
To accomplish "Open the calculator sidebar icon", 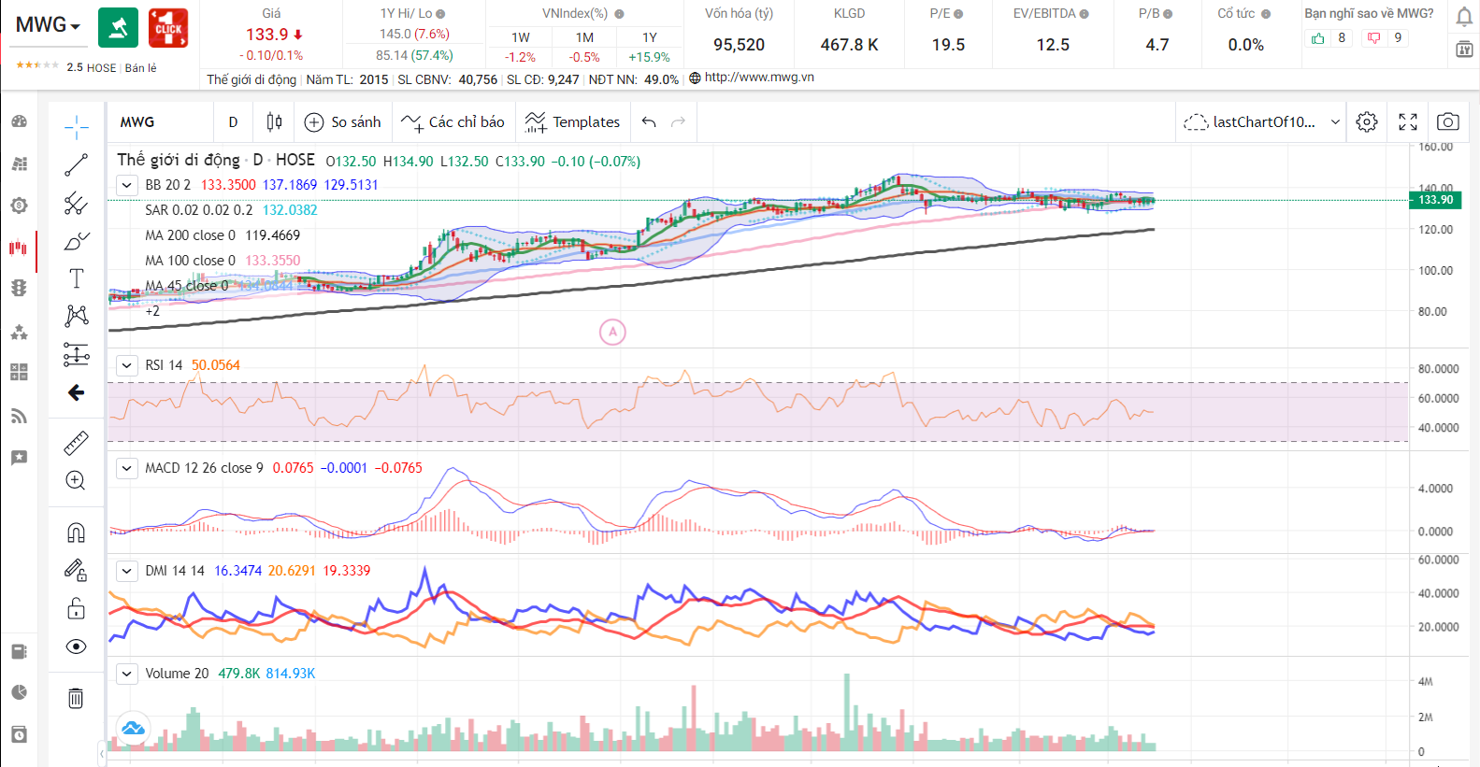I will (x=19, y=373).
